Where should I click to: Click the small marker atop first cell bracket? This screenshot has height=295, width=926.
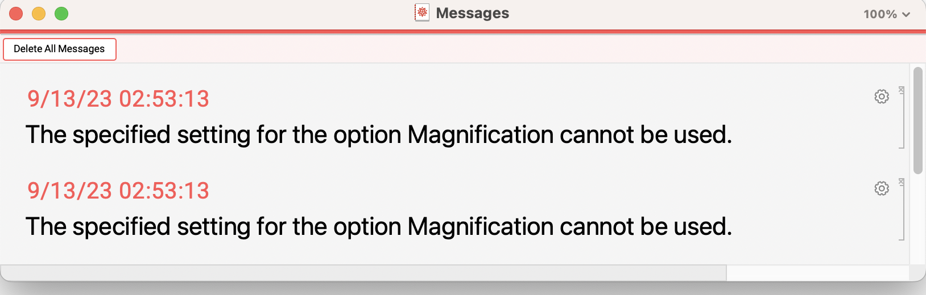click(x=902, y=90)
